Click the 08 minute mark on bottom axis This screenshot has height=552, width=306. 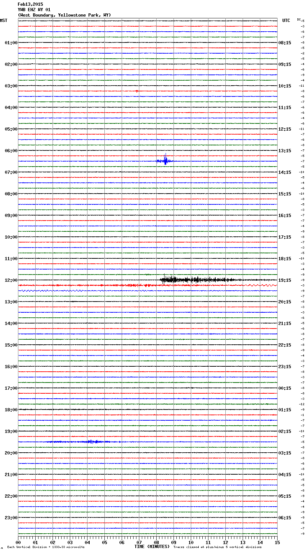coord(156,542)
